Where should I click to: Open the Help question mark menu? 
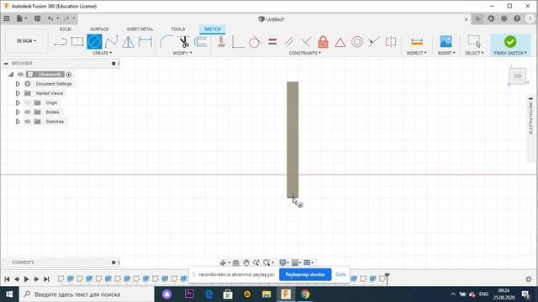point(517,18)
